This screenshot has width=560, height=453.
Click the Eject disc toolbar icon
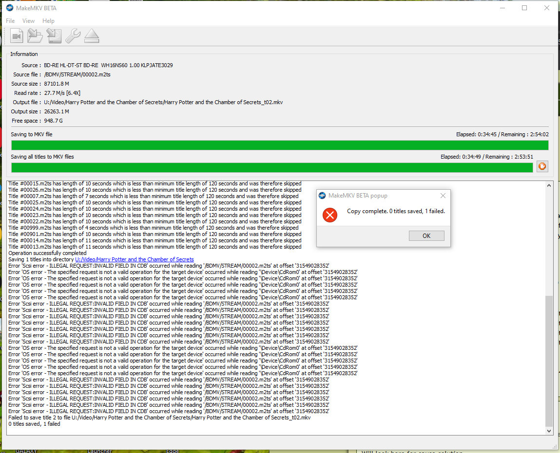tap(92, 36)
